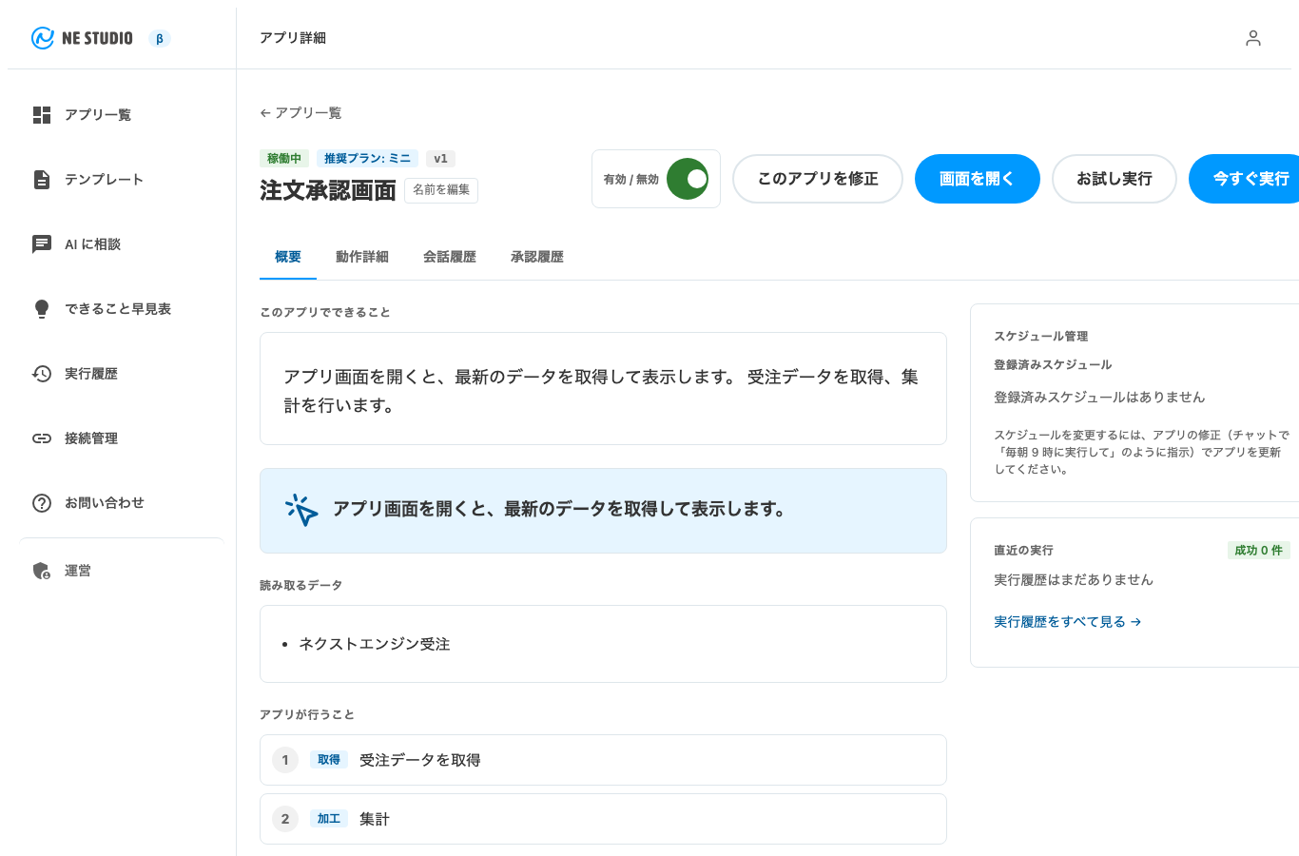The image size is (1299, 856).
Task: Open AI に相談 in the sidebar
Action: (121, 244)
